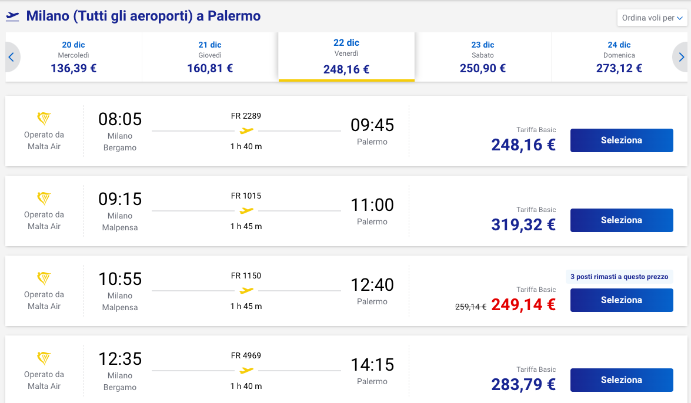Click the previous dates left arrow
Screen dimensions: 691x403
coord(11,57)
